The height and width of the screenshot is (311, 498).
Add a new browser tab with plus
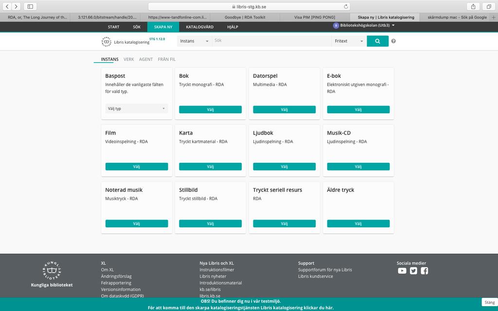click(494, 17)
